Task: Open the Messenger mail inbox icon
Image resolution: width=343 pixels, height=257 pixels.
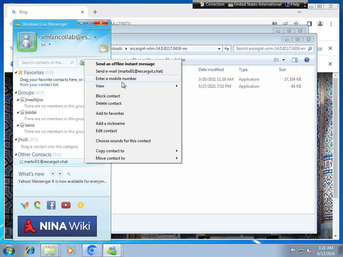Action: (104, 49)
